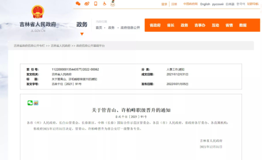262x160 pixels.
Task: Open the 数据 navigation item
Action: 243,25
